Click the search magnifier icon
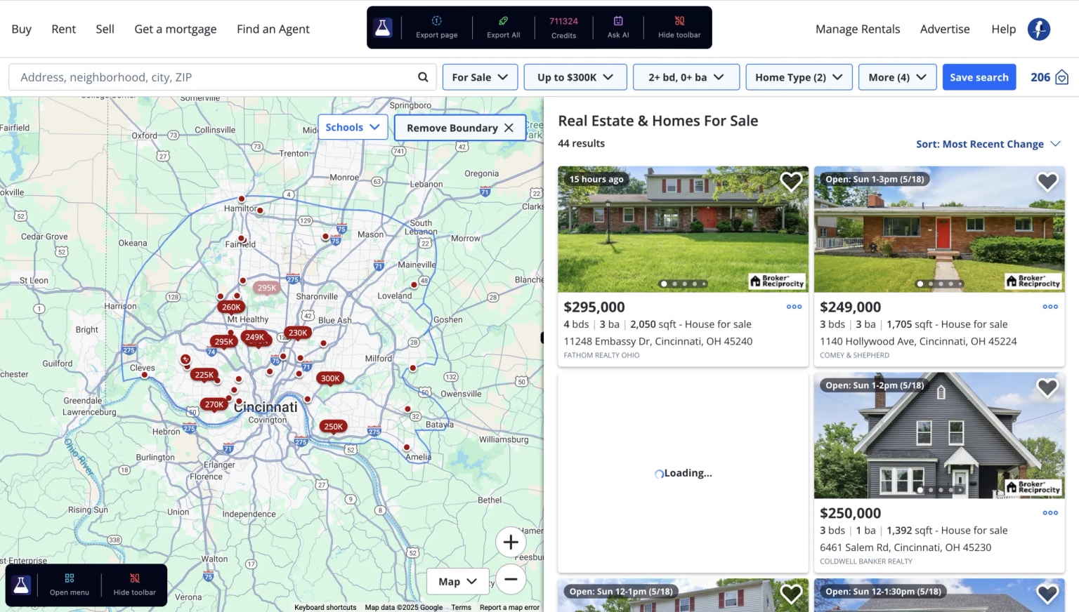Image resolution: width=1079 pixels, height=612 pixels. click(423, 77)
